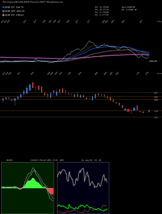Click the 151 level label below 176
The image size is (162, 214).
point(156,118)
